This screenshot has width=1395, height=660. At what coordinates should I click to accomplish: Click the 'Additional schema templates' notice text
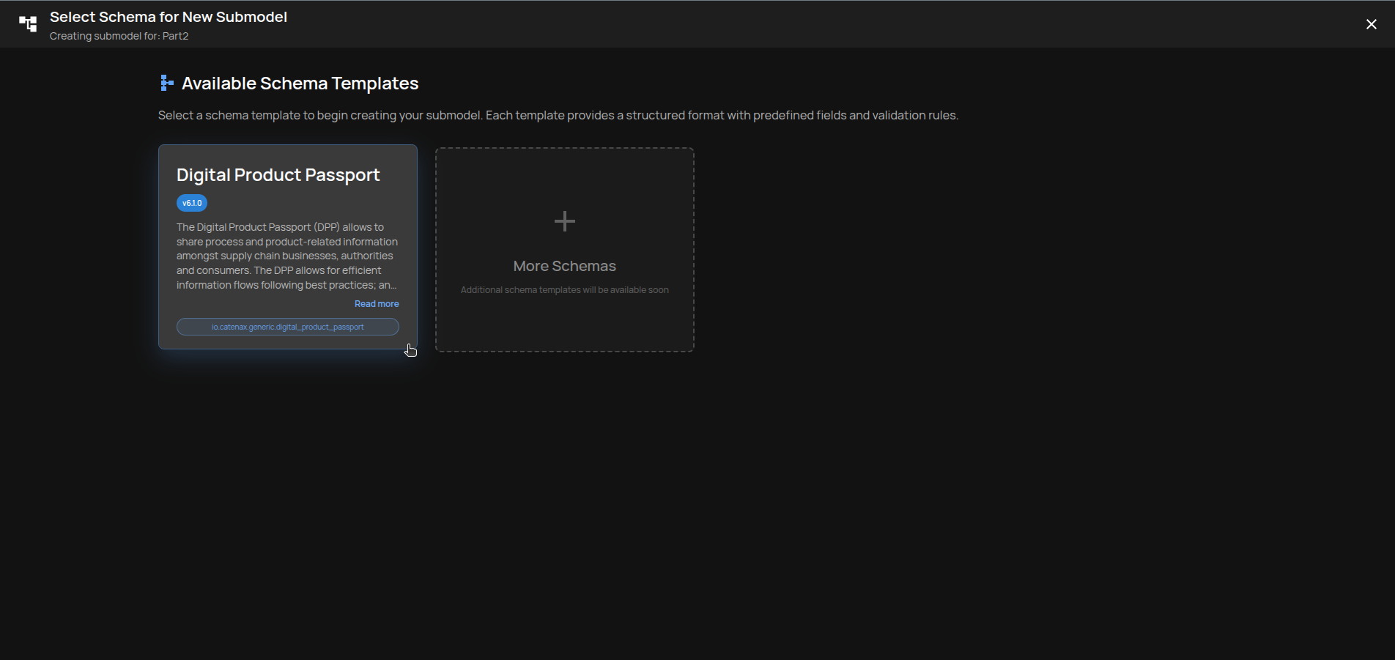tap(564, 290)
